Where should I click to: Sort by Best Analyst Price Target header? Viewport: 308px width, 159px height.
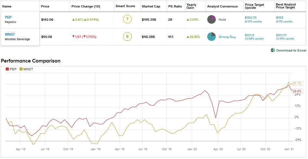[286, 6]
